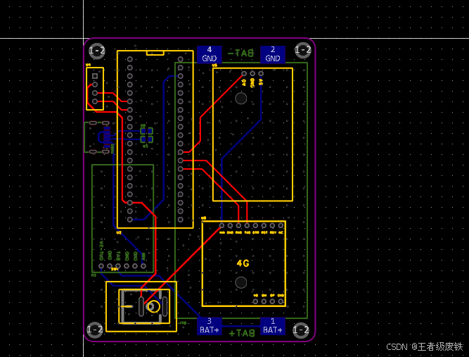The height and width of the screenshot is (357, 469).
Task: Select the bottom-left 1-2 mounting hole
Action: pos(94,330)
